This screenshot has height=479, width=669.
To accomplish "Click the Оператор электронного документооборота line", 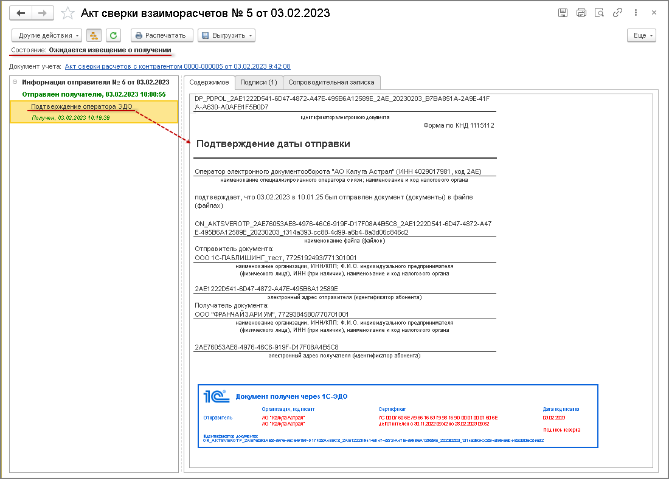I will click(338, 171).
